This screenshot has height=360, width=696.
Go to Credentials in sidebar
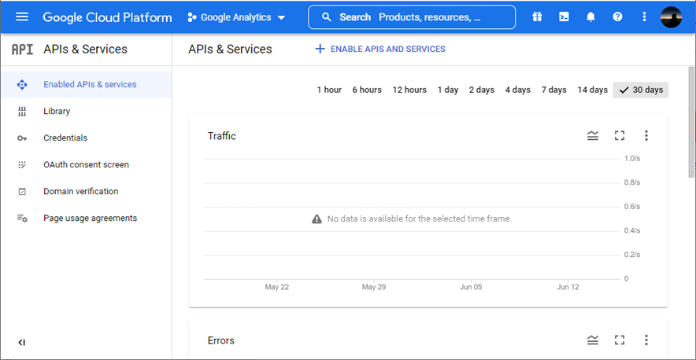click(x=65, y=138)
